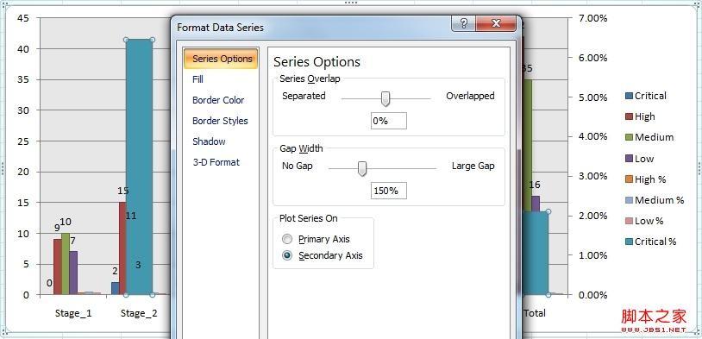Click the Series Overlap percentage field

tap(389, 121)
